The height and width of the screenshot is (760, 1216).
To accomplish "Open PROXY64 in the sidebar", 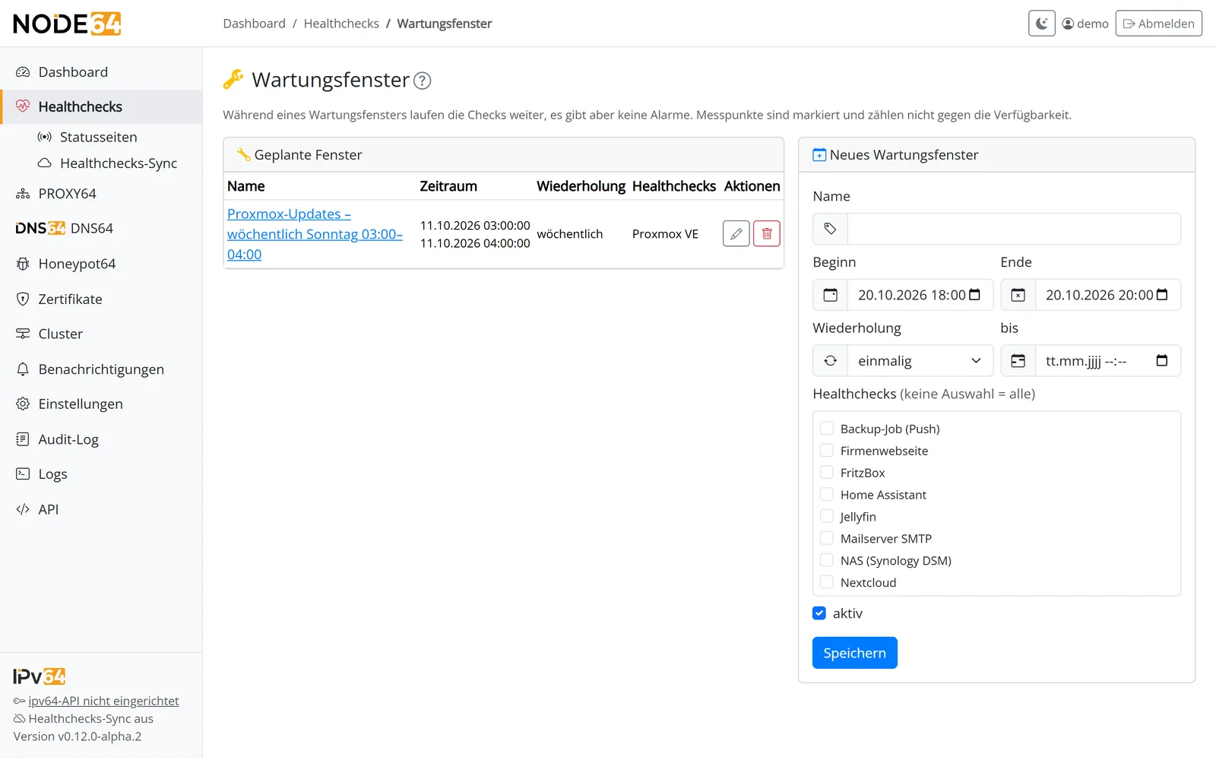I will pos(101,194).
